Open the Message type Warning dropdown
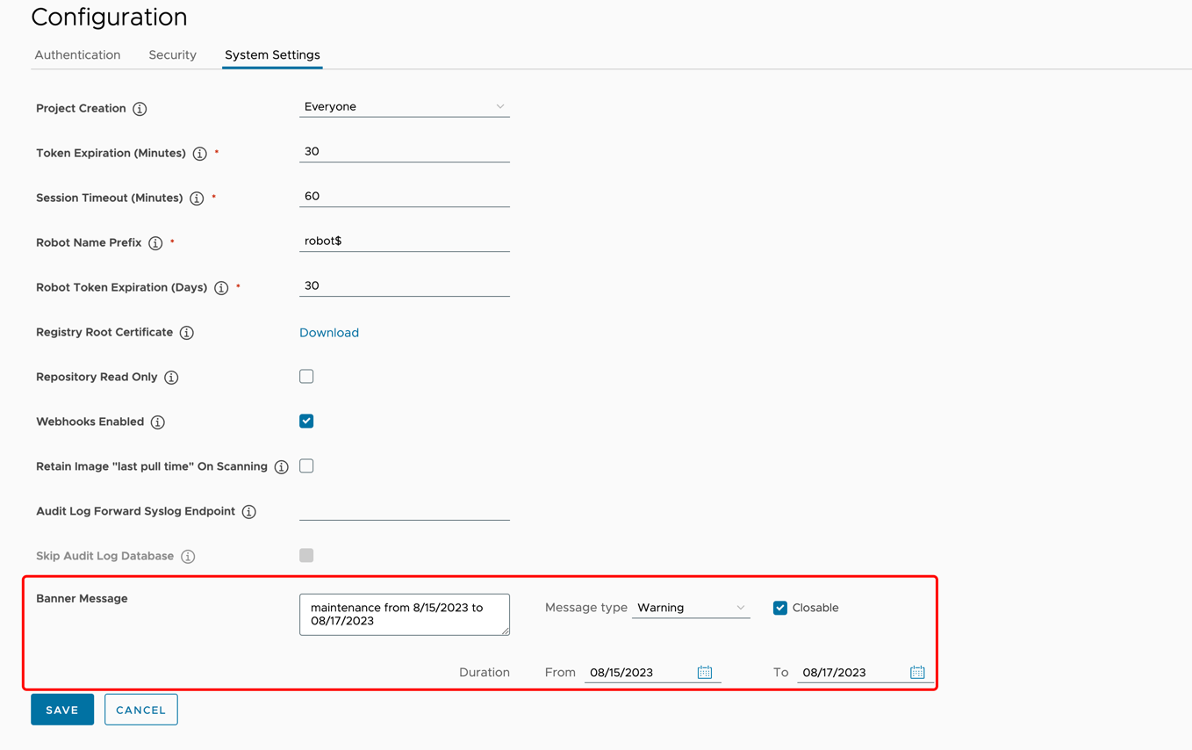Image resolution: width=1192 pixels, height=750 pixels. pos(691,608)
